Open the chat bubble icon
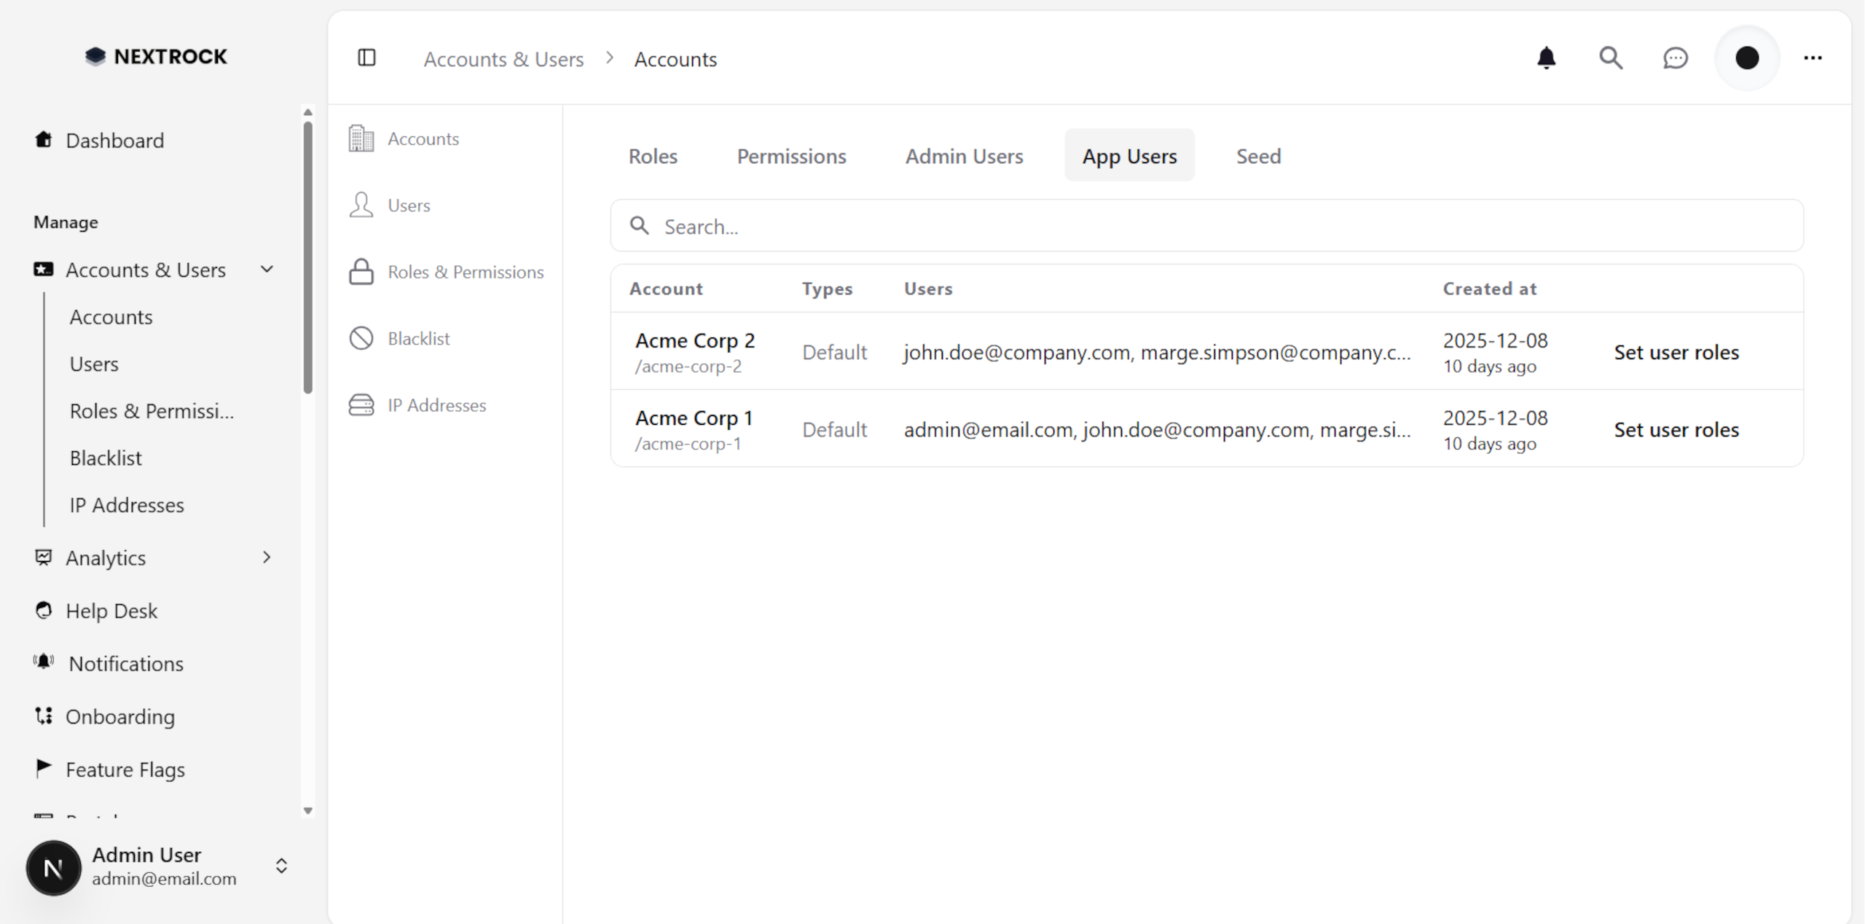The width and height of the screenshot is (1865, 924). [1675, 58]
